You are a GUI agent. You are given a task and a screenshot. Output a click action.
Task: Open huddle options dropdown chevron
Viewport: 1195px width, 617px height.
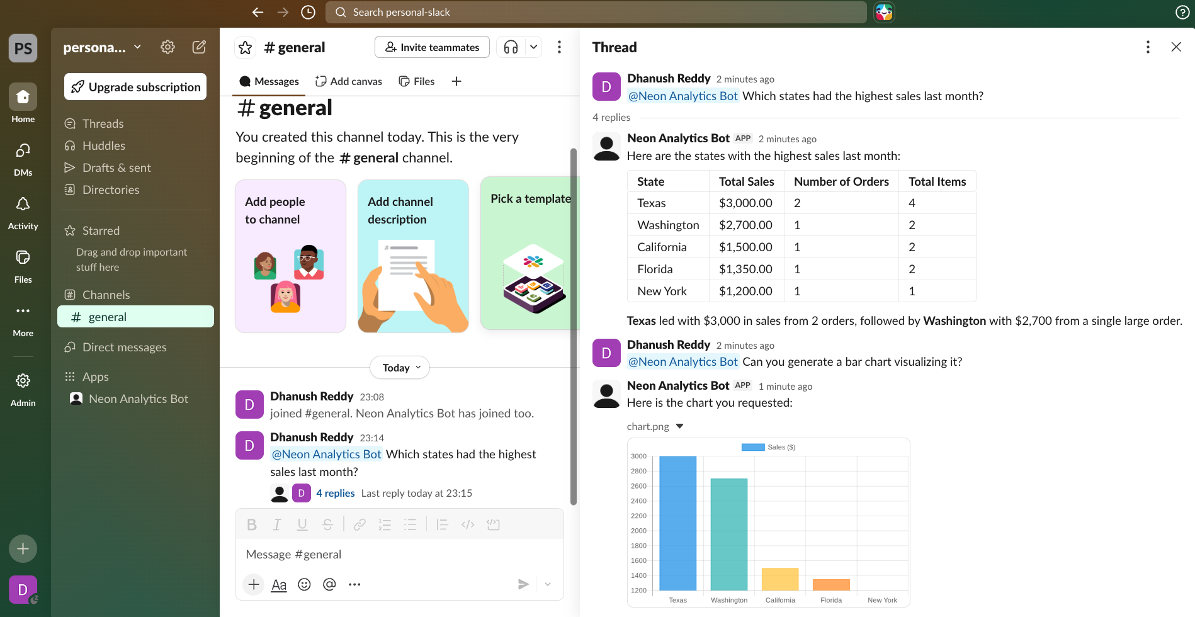click(x=533, y=47)
